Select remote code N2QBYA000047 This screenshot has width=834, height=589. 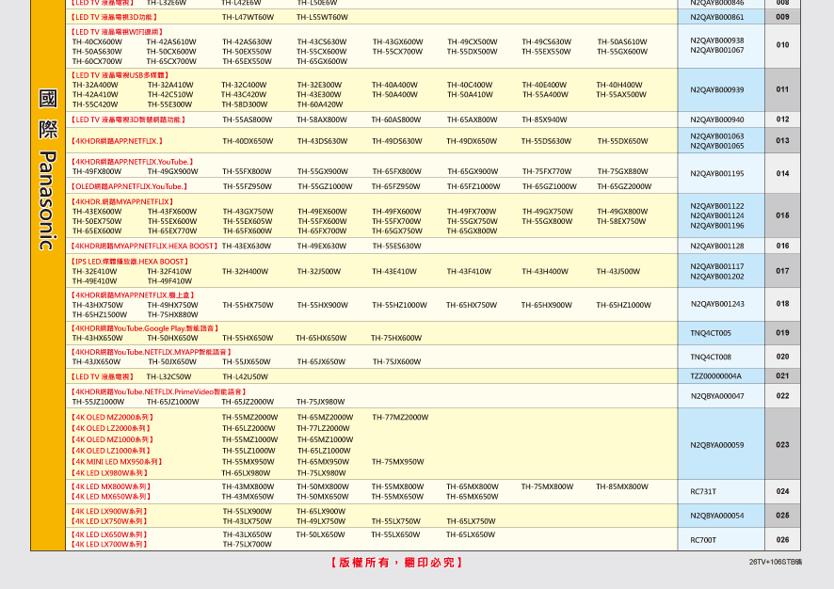click(x=717, y=396)
